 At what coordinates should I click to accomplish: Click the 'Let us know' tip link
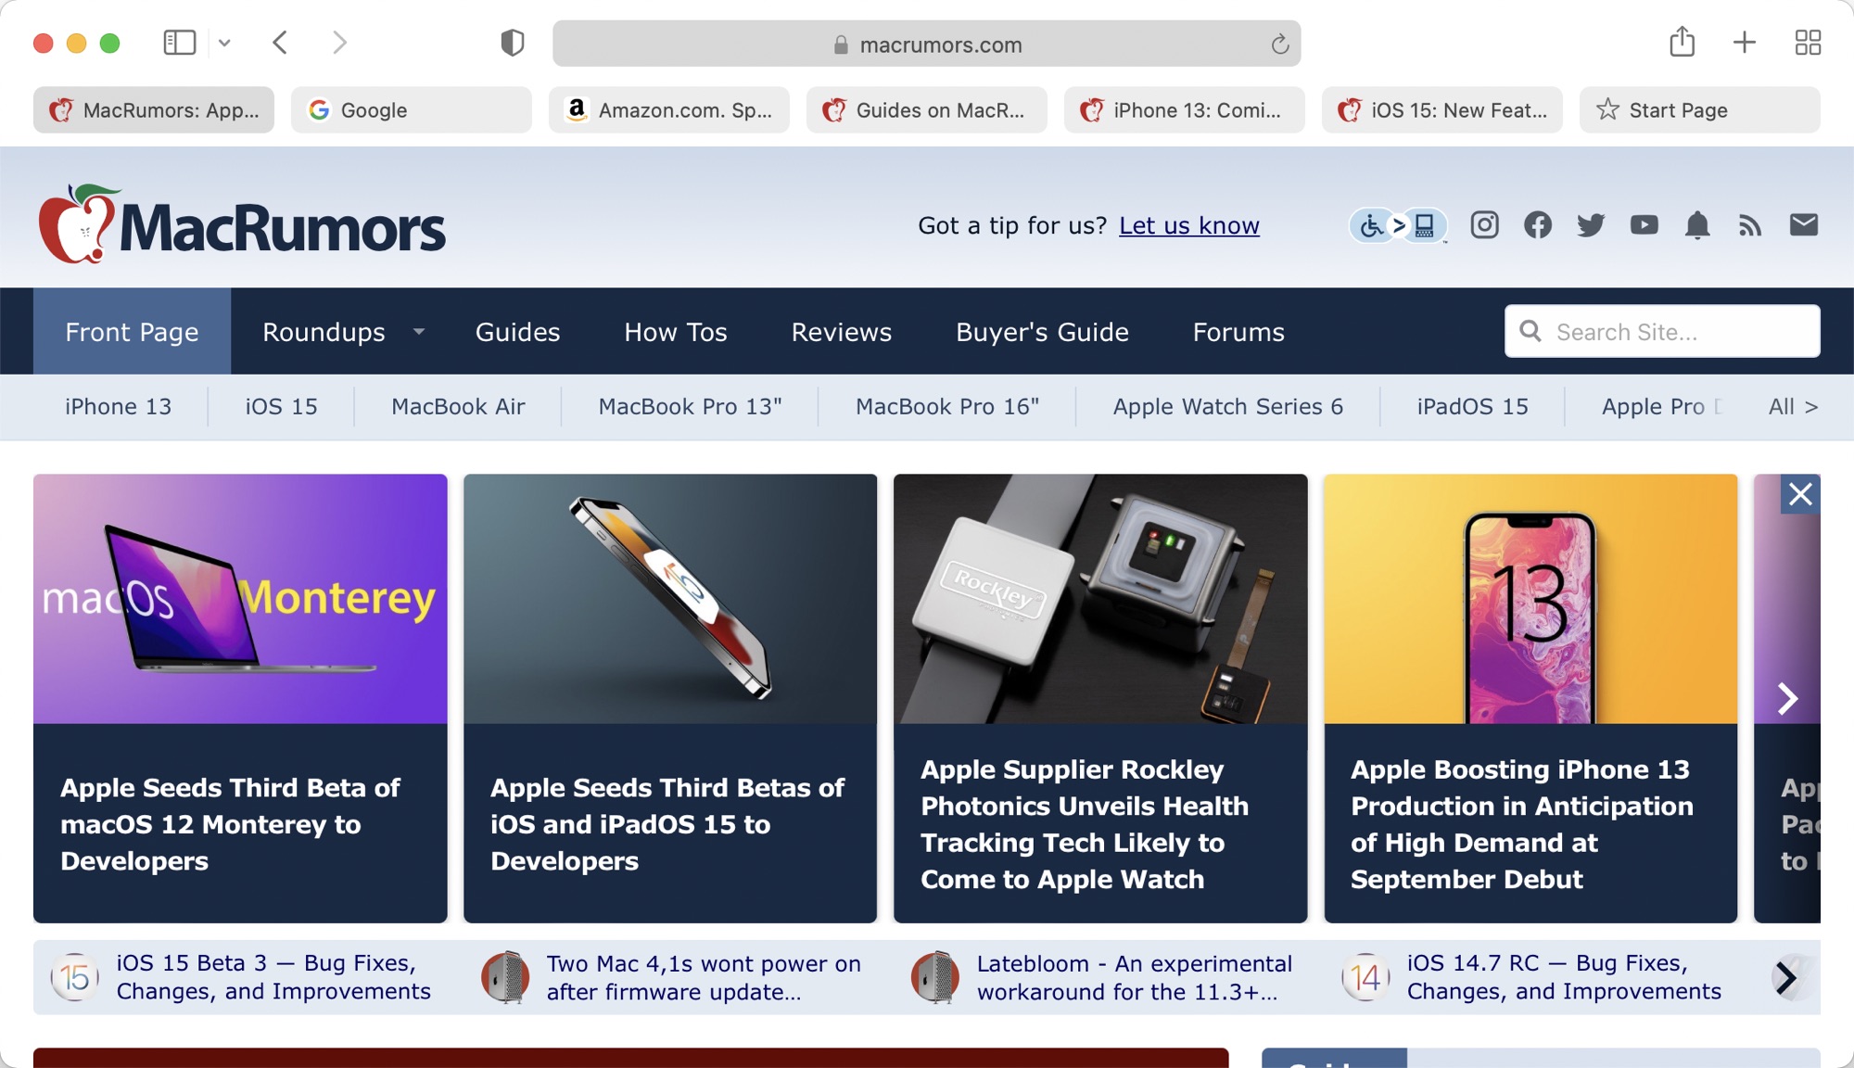click(1188, 225)
